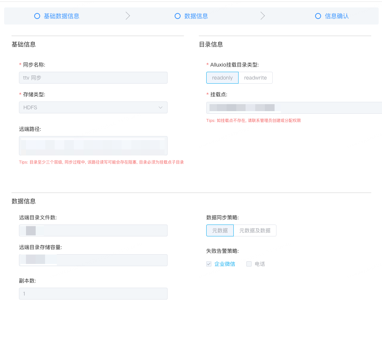Click the 目录信息 section heading
Viewport: 382px width, 339px height.
[x=211, y=44]
